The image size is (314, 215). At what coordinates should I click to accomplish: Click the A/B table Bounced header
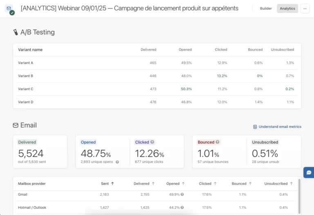[255, 49]
